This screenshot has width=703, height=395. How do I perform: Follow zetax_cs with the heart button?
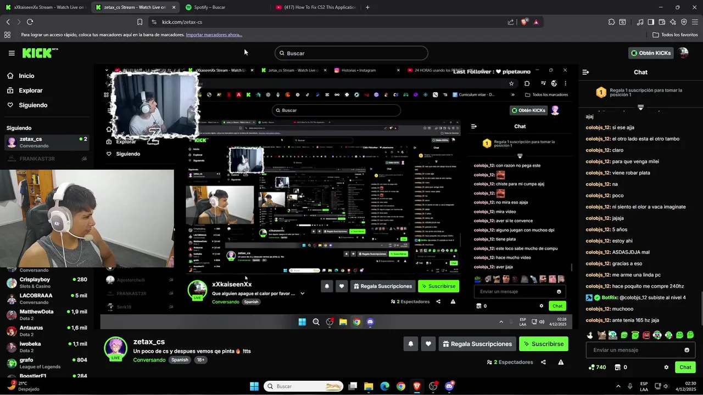coord(428,344)
